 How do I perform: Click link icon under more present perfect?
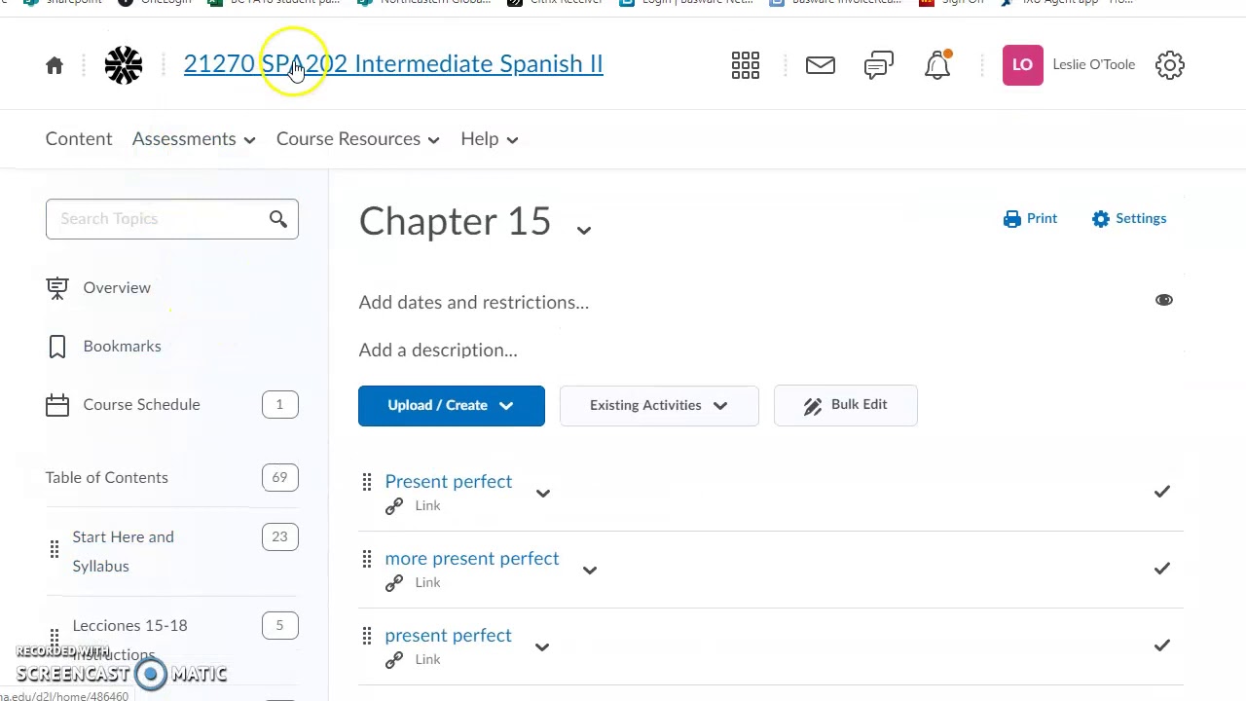394,582
